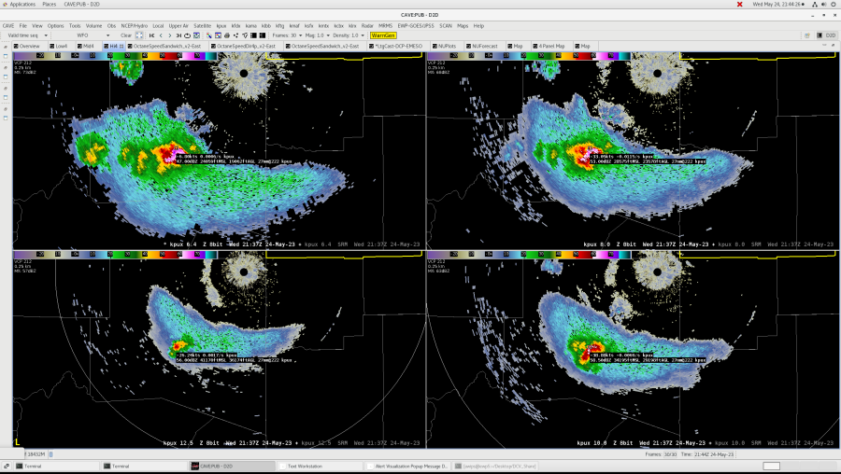The image size is (841, 474).
Task: Click the Clear button
Action: (126, 35)
